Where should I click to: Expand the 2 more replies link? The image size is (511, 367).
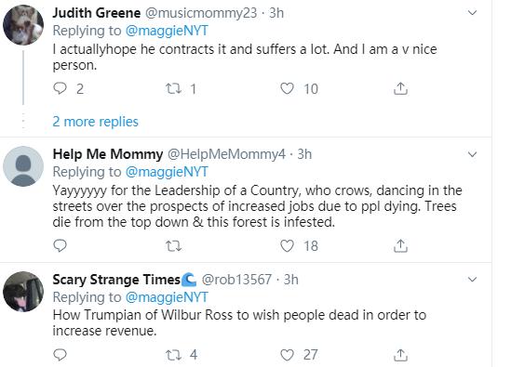(x=96, y=122)
